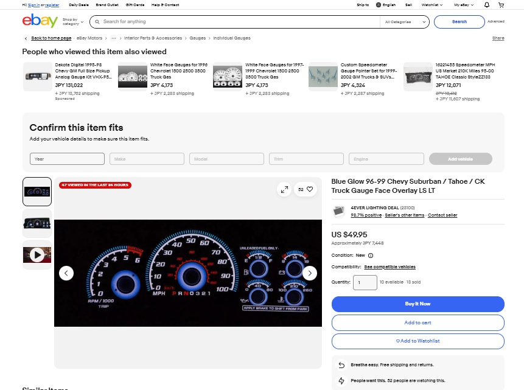Click the seller avatar image
The height and width of the screenshot is (390, 524).
[338, 211]
